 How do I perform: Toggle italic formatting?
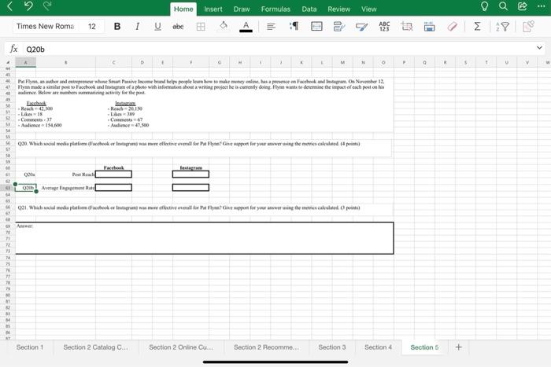click(x=138, y=26)
